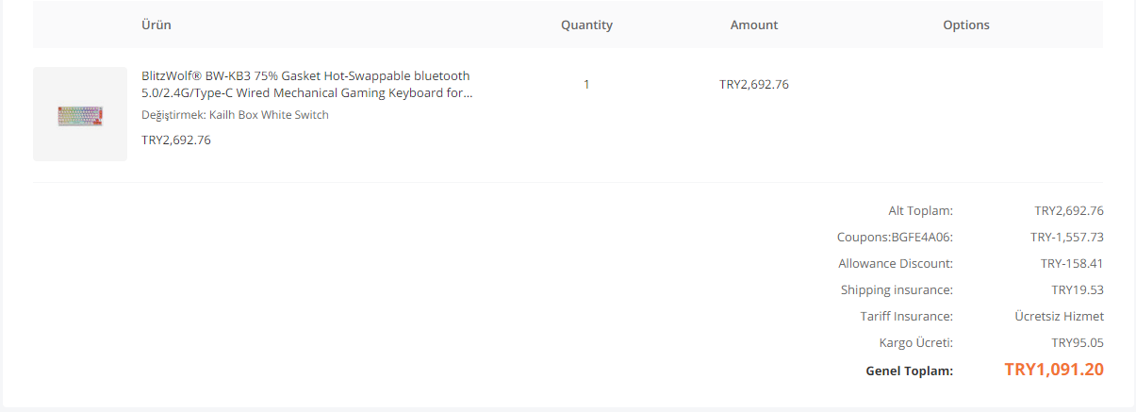Click the BlitzWolf keyboard product thumbnail
The width and height of the screenshot is (1136, 412).
[80, 114]
